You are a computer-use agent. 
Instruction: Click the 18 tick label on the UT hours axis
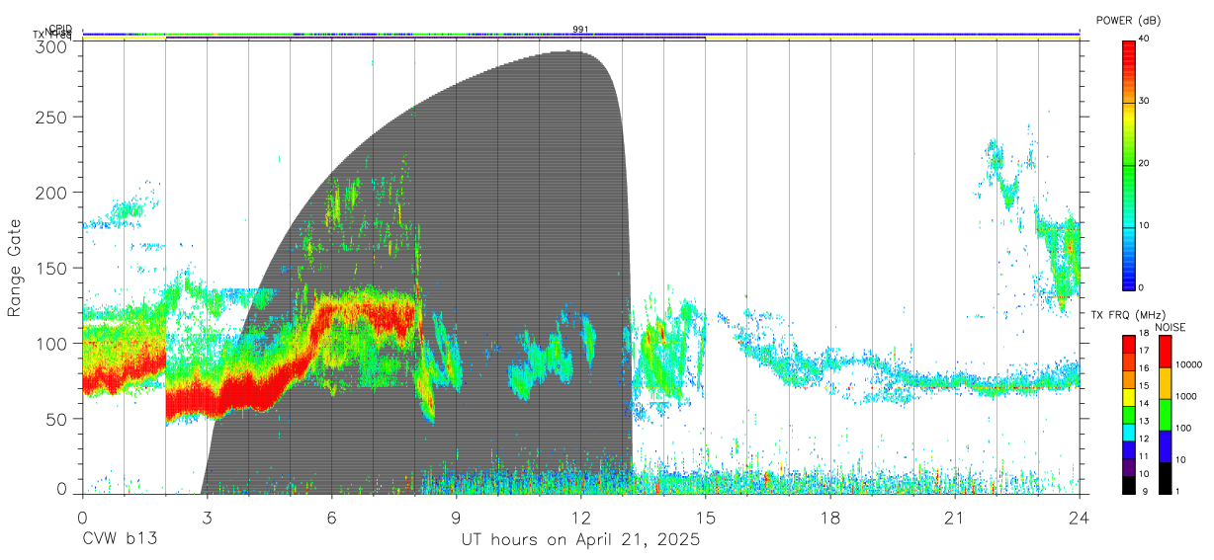830,518
